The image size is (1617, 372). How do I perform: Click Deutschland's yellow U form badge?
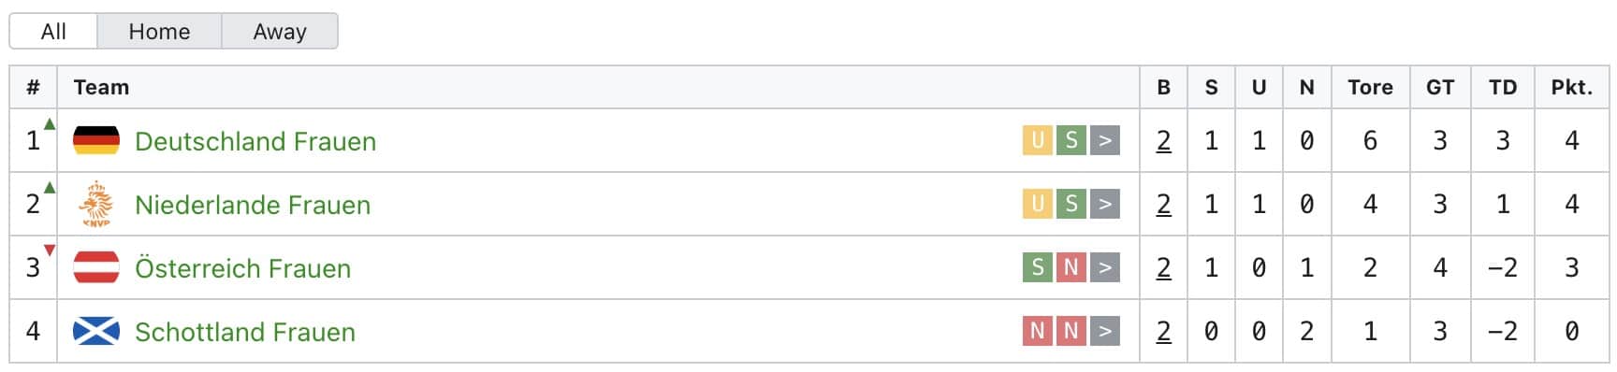[x=1037, y=140]
